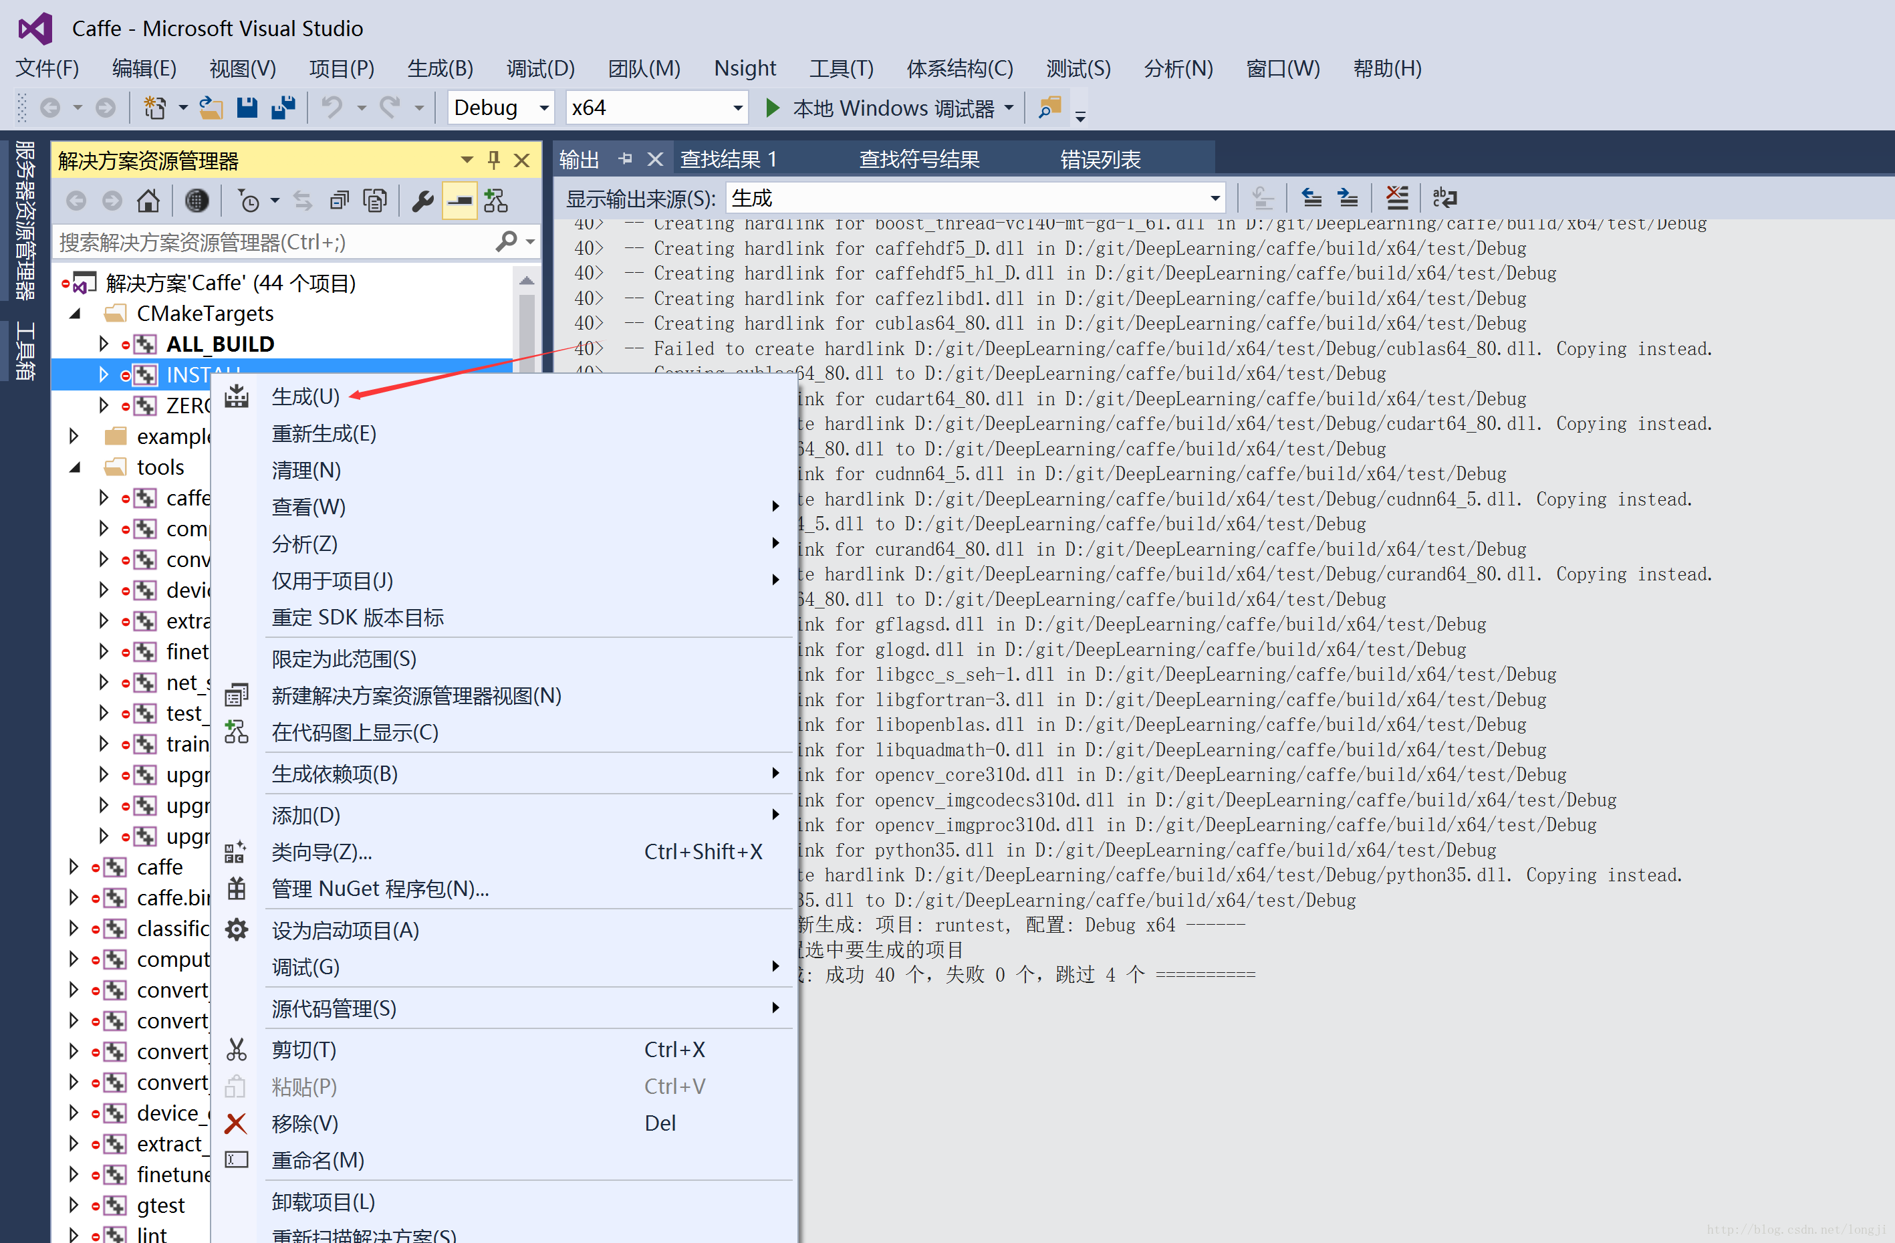Open the 生成(B) menu in menu bar

(x=440, y=68)
